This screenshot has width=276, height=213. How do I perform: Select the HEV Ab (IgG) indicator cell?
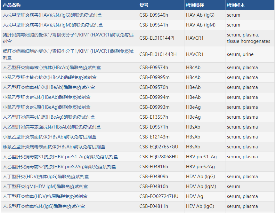pos(200,206)
